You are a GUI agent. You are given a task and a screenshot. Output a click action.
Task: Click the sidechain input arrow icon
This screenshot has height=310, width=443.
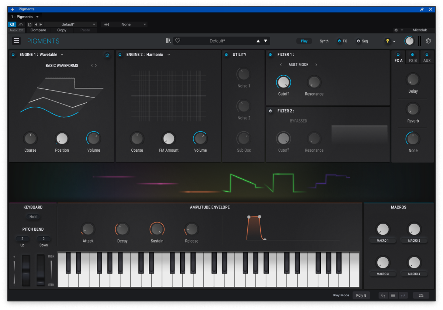(x=107, y=24)
